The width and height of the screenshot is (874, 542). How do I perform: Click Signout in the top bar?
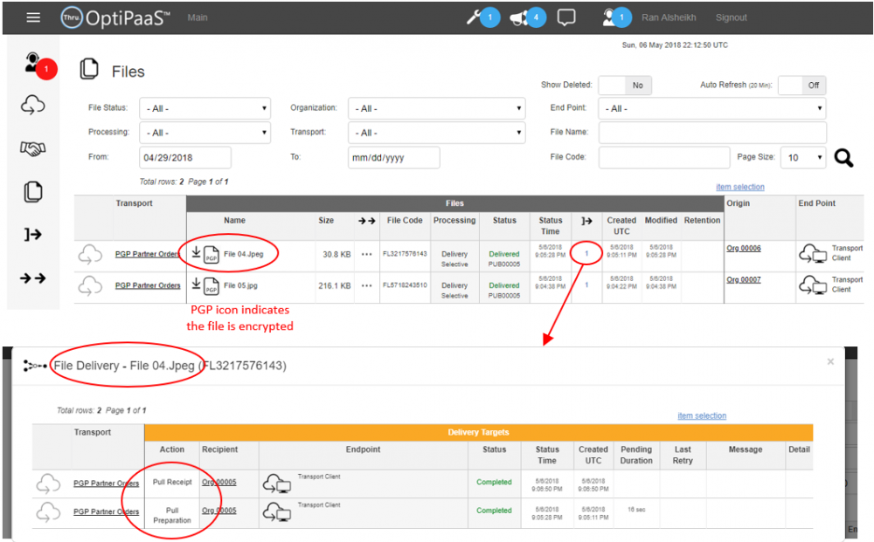coord(731,17)
